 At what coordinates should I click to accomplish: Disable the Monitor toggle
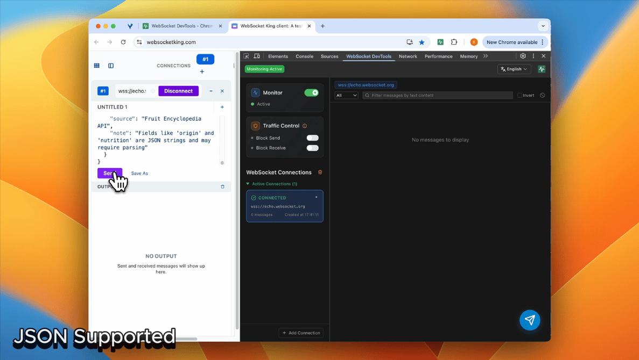[x=312, y=92]
